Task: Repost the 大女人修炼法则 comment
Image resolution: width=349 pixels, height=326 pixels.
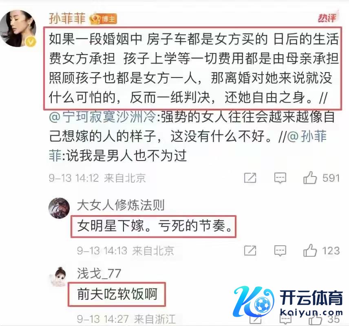Action: coord(250,251)
